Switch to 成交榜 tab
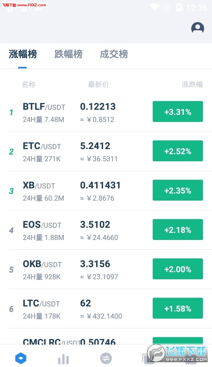The image size is (212, 367). pyautogui.click(x=114, y=54)
